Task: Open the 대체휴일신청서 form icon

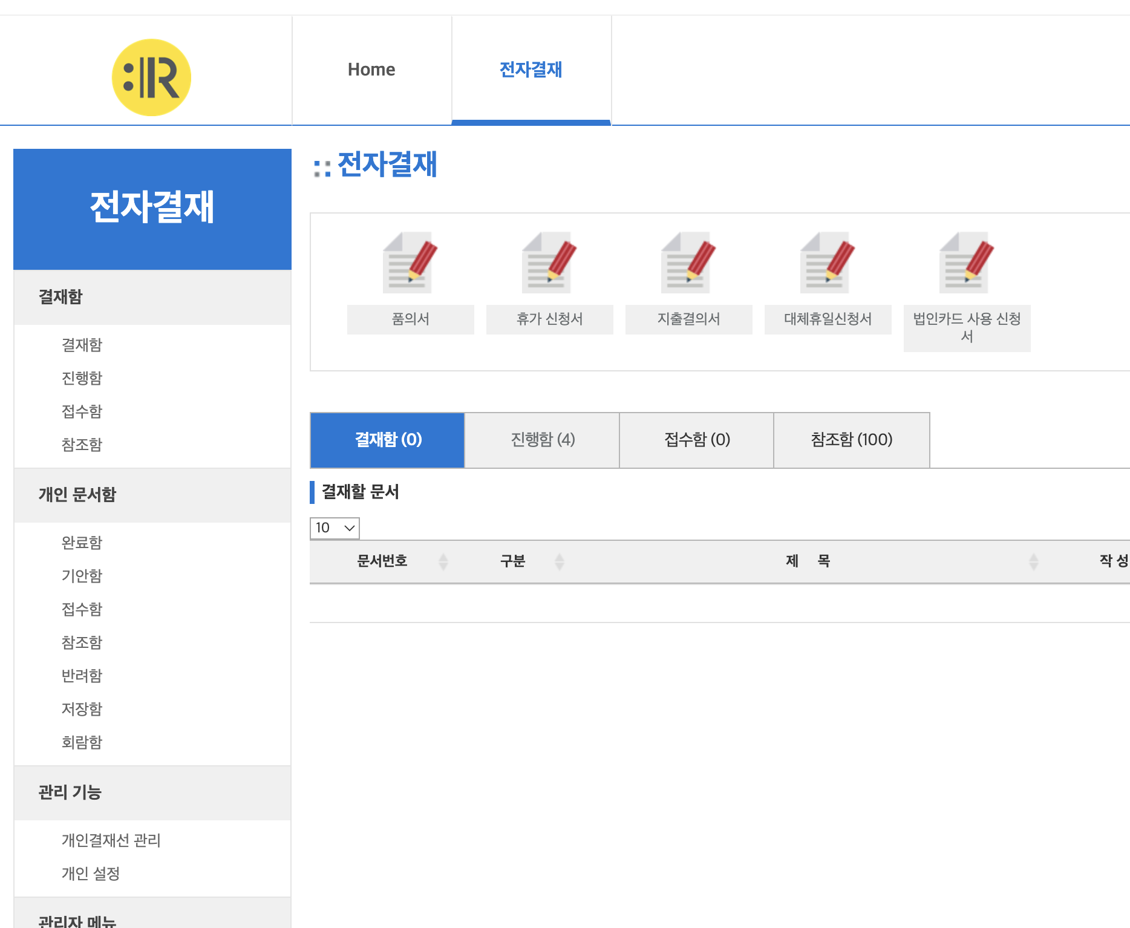Action: point(828,263)
